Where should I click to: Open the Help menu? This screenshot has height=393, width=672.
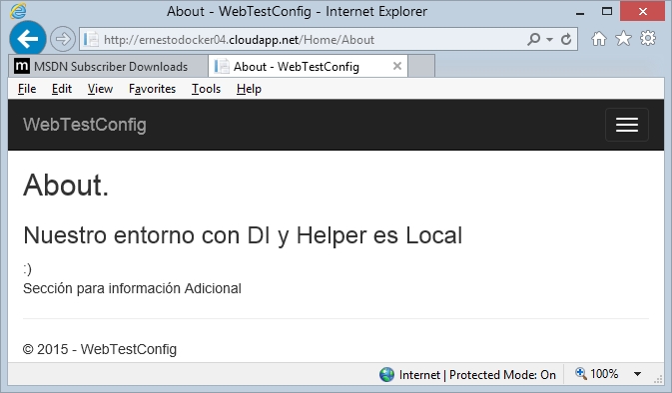point(249,89)
